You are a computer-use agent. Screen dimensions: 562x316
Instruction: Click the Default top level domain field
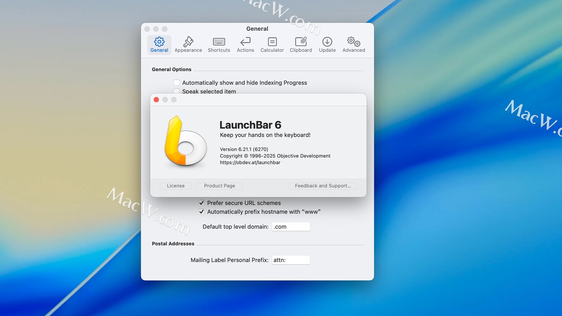[291, 226]
